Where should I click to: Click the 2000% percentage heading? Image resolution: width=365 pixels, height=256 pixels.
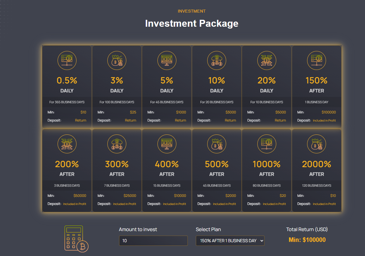point(316,164)
